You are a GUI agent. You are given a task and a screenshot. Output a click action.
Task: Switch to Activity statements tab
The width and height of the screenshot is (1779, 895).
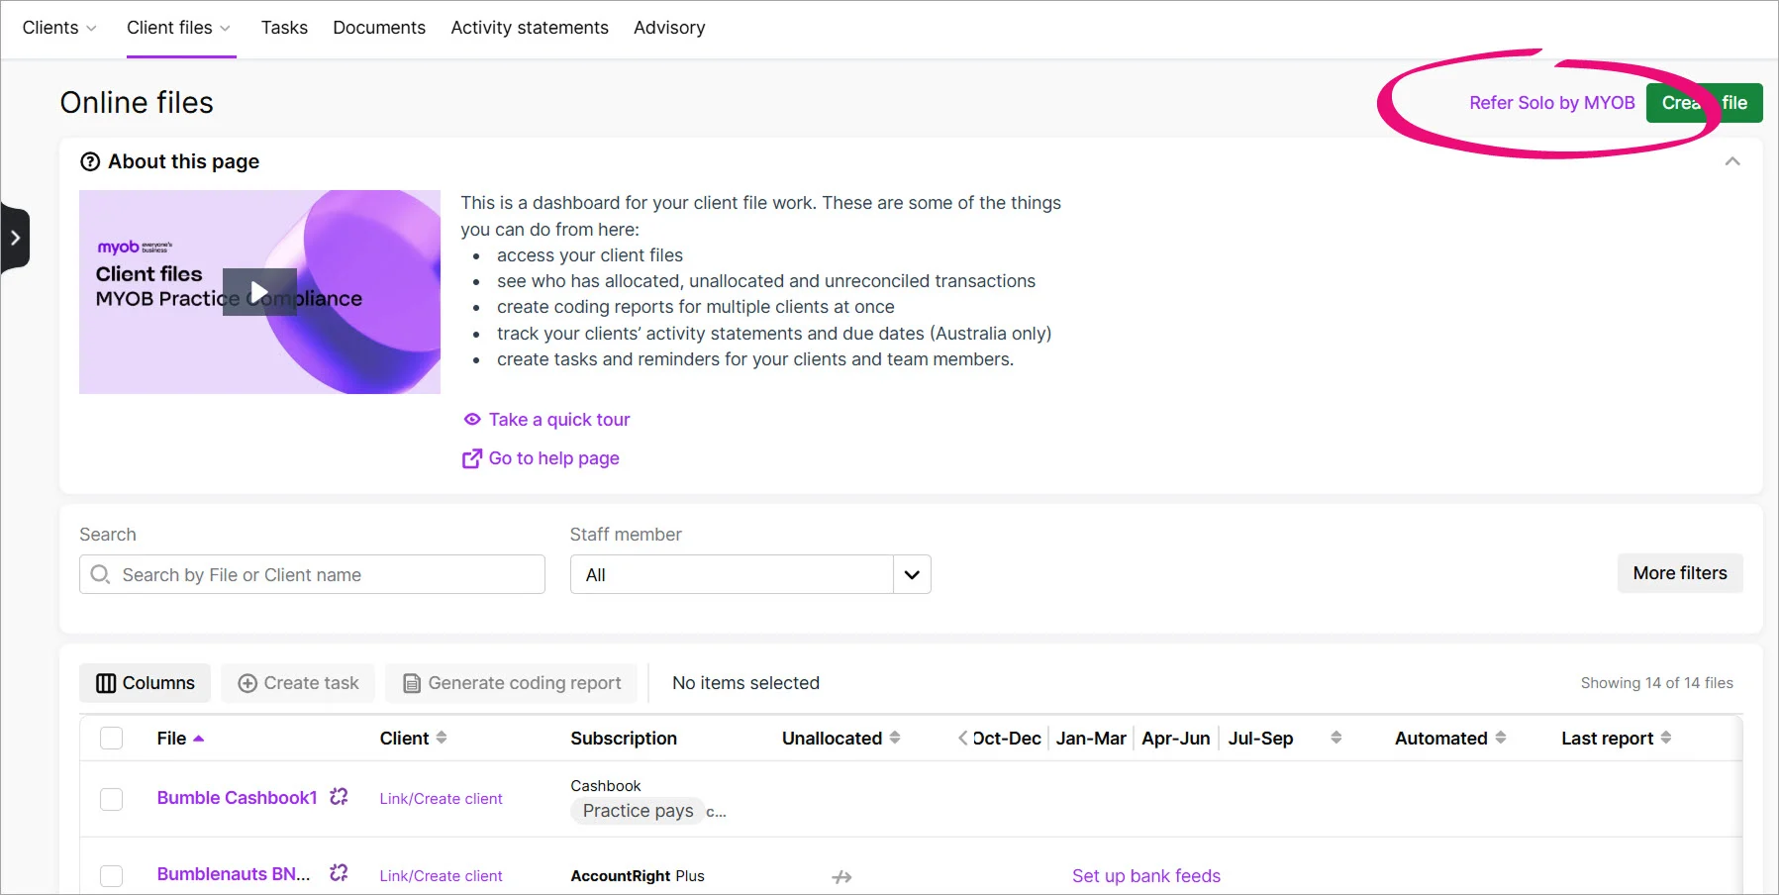pyautogui.click(x=530, y=28)
